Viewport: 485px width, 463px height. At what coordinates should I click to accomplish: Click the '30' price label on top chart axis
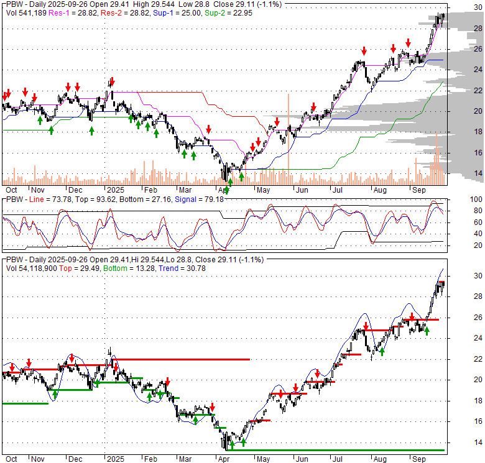(478, 7)
